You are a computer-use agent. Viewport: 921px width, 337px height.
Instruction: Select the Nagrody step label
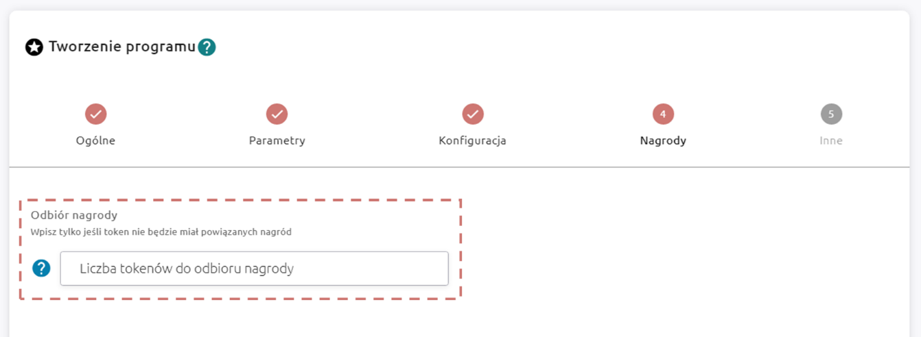[x=663, y=140]
